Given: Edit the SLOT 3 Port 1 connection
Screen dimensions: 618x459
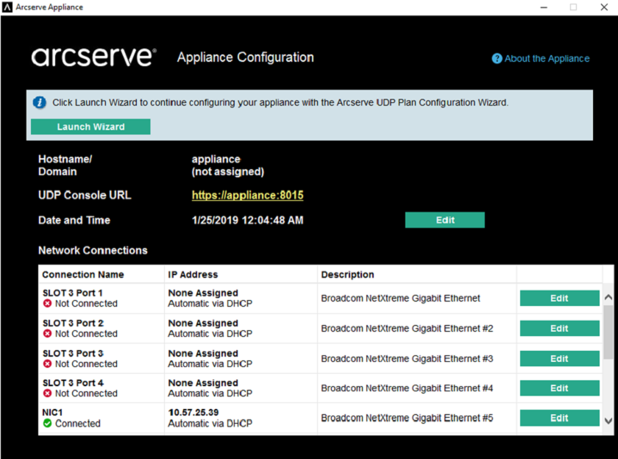Looking at the screenshot, I should pyautogui.click(x=560, y=298).
